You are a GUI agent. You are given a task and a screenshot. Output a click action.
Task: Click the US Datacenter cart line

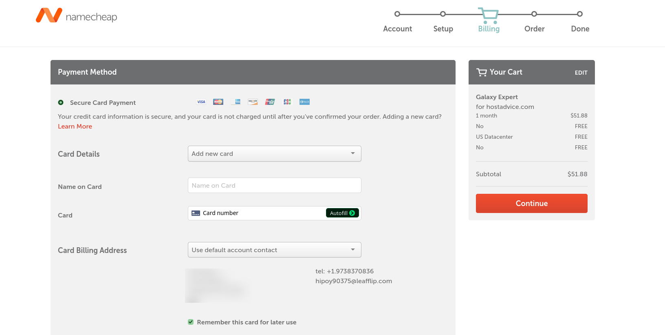pyautogui.click(x=532, y=137)
